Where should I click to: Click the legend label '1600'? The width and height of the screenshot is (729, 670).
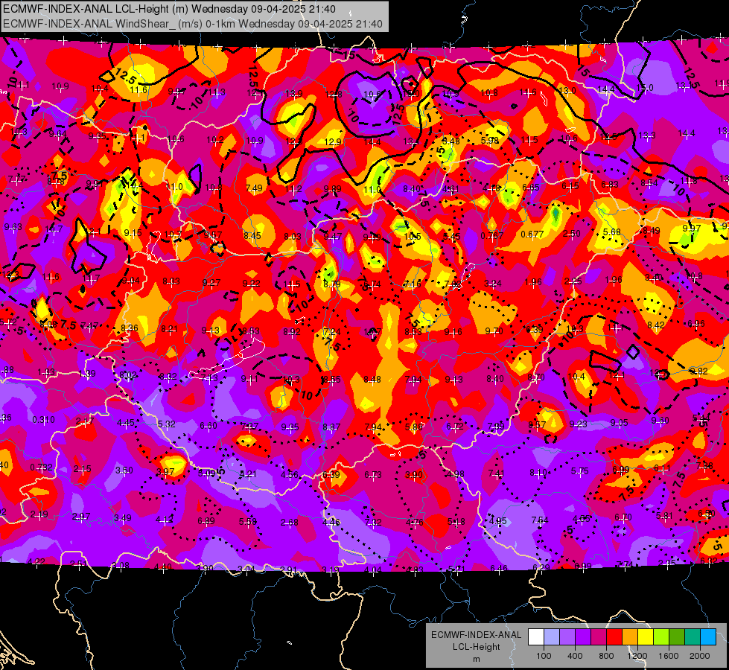[x=669, y=656]
